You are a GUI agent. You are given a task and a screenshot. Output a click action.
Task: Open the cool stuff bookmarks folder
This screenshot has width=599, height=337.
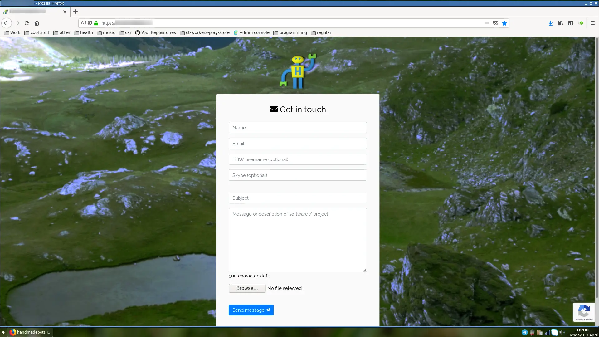click(37, 32)
